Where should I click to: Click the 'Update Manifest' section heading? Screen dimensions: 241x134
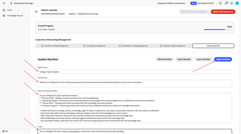pos(48,59)
